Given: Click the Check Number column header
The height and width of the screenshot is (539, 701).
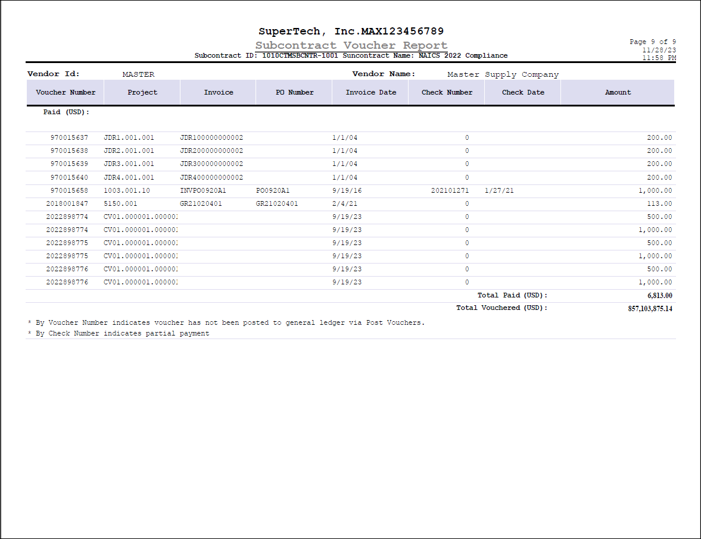Looking at the screenshot, I should (447, 92).
